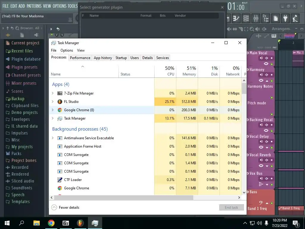
Task: Switch to the Startup tab
Action: tap(121, 58)
